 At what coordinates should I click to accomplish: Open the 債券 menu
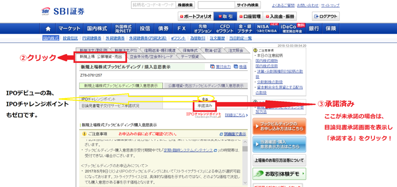tap(163, 29)
